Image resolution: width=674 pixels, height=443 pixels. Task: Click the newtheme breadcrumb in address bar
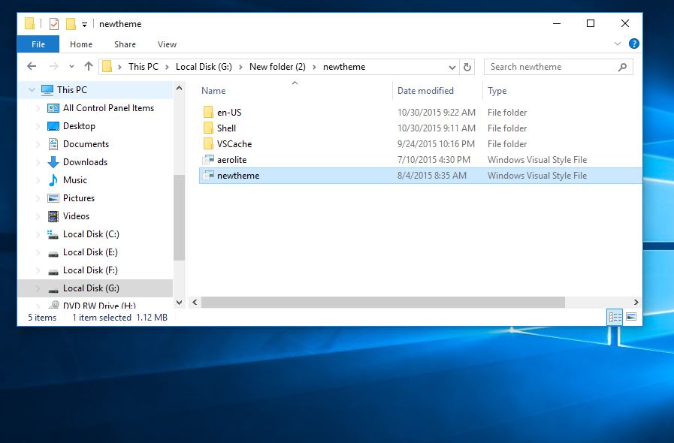coord(344,67)
